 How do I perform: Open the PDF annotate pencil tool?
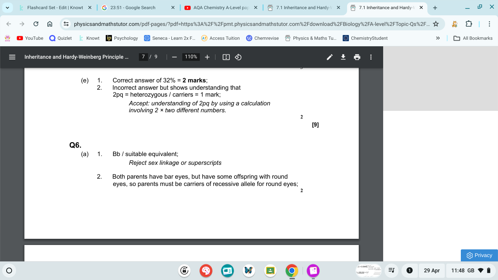pos(330,57)
